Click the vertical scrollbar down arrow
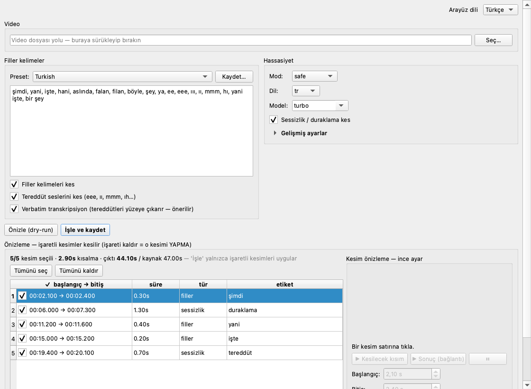Screen dimensions: 531x389 coord(527,386)
